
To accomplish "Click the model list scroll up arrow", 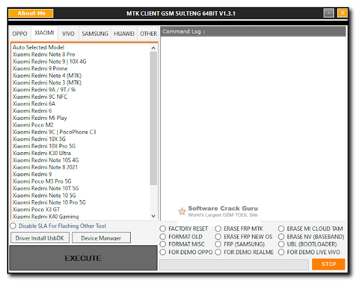I will pos(154,48).
